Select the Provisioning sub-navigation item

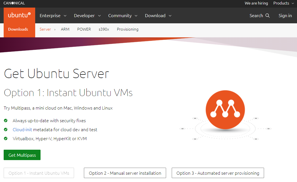click(x=128, y=29)
